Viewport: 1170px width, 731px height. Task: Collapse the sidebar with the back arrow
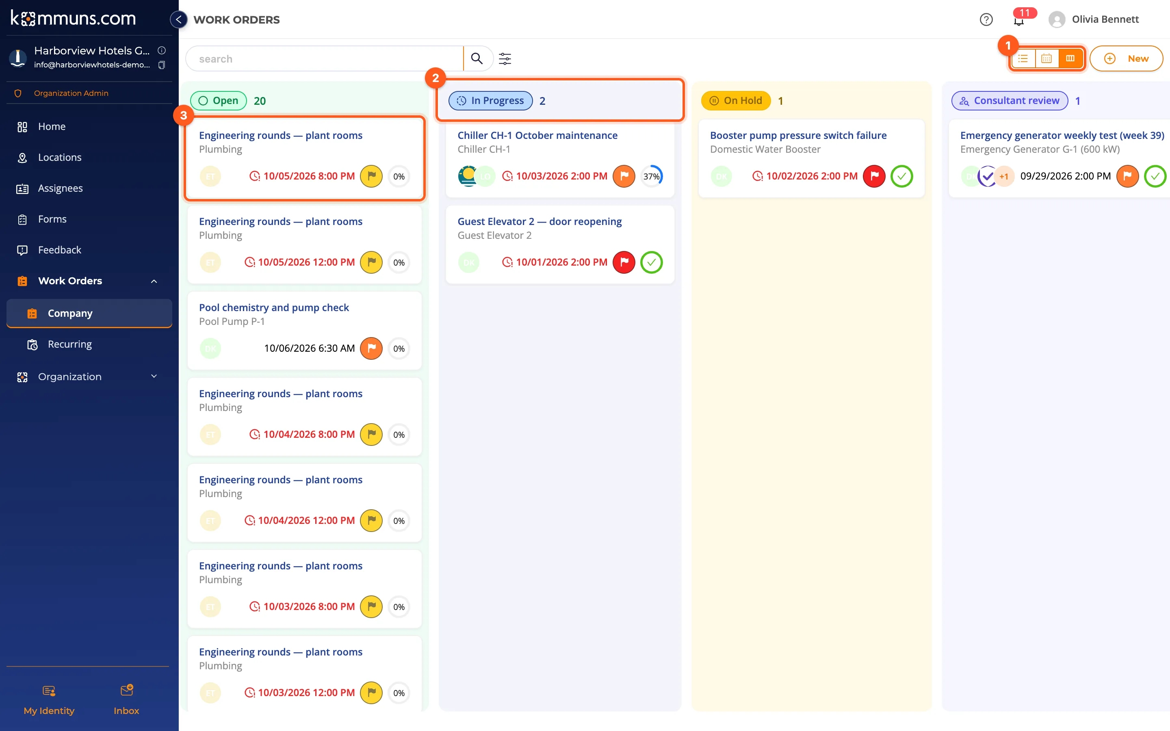tap(179, 19)
